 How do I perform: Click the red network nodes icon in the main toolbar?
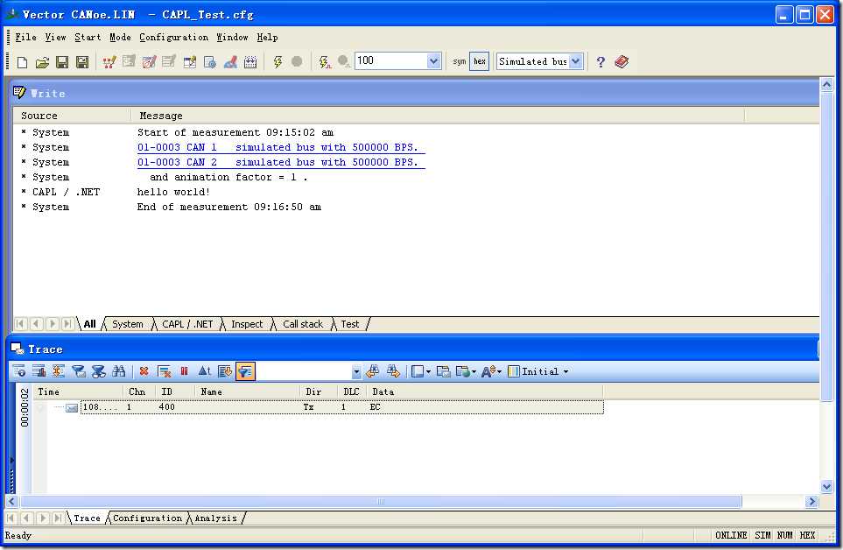tap(109, 62)
